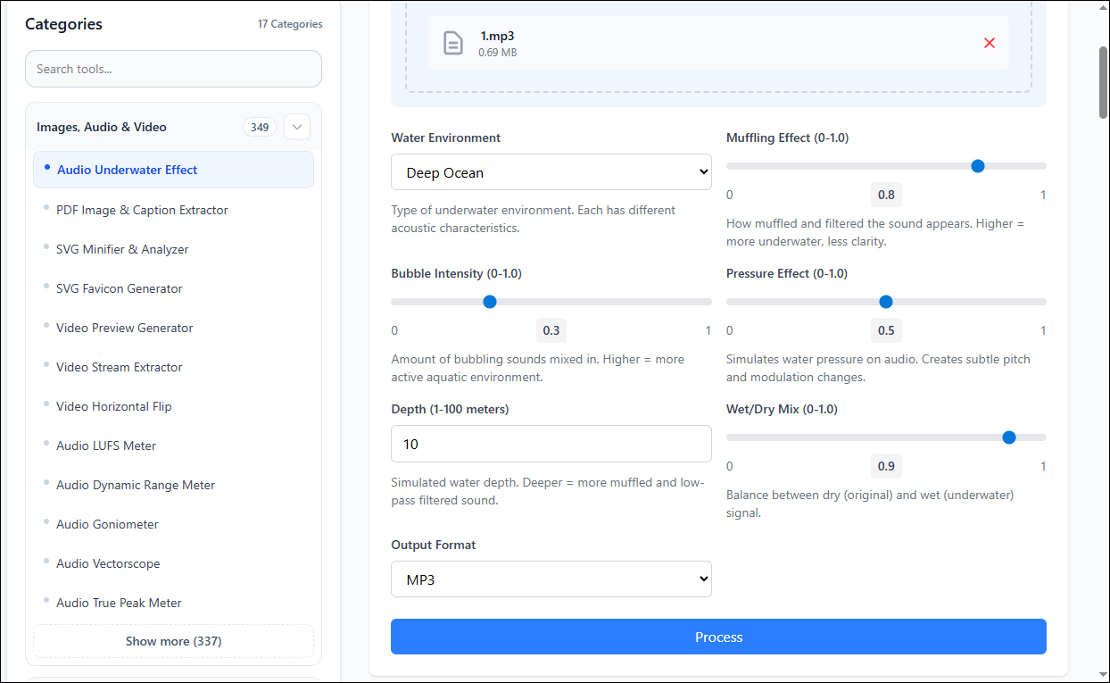Click the Pressure Effect slider handle
The image size is (1110, 683).
click(886, 302)
